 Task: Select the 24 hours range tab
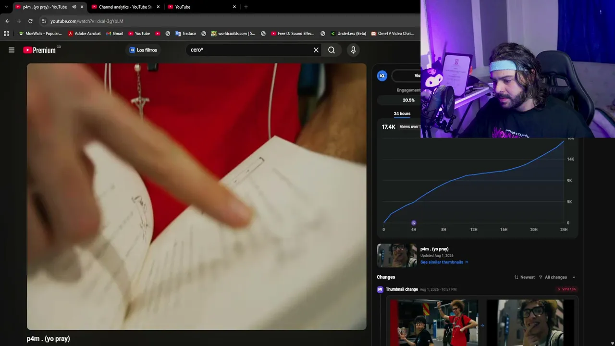[x=402, y=114]
